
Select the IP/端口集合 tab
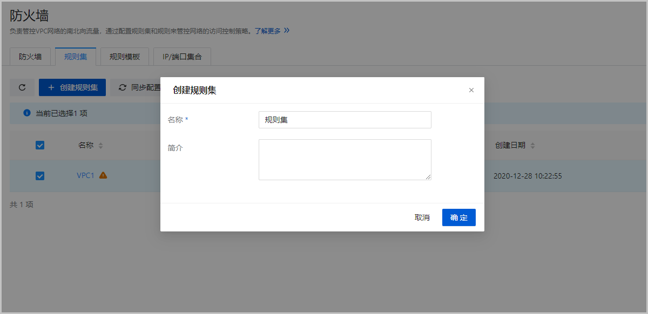tap(182, 56)
